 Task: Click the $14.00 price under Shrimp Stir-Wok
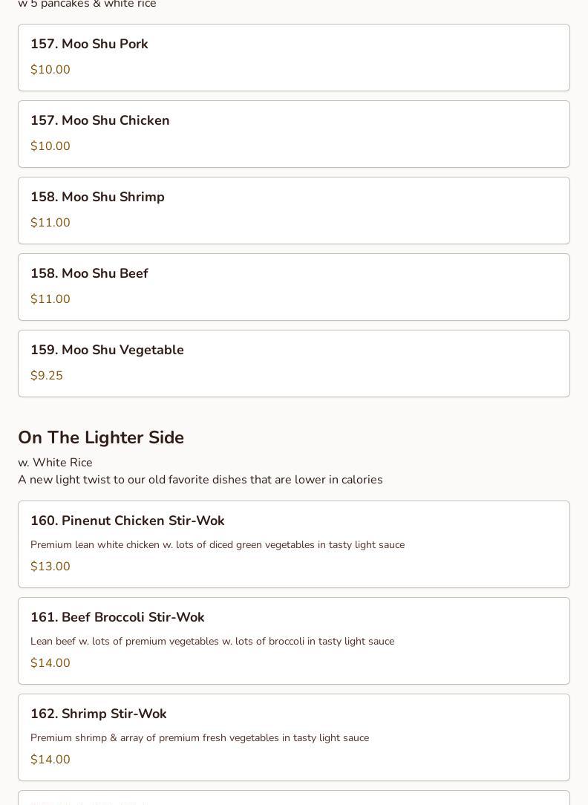pos(50,760)
